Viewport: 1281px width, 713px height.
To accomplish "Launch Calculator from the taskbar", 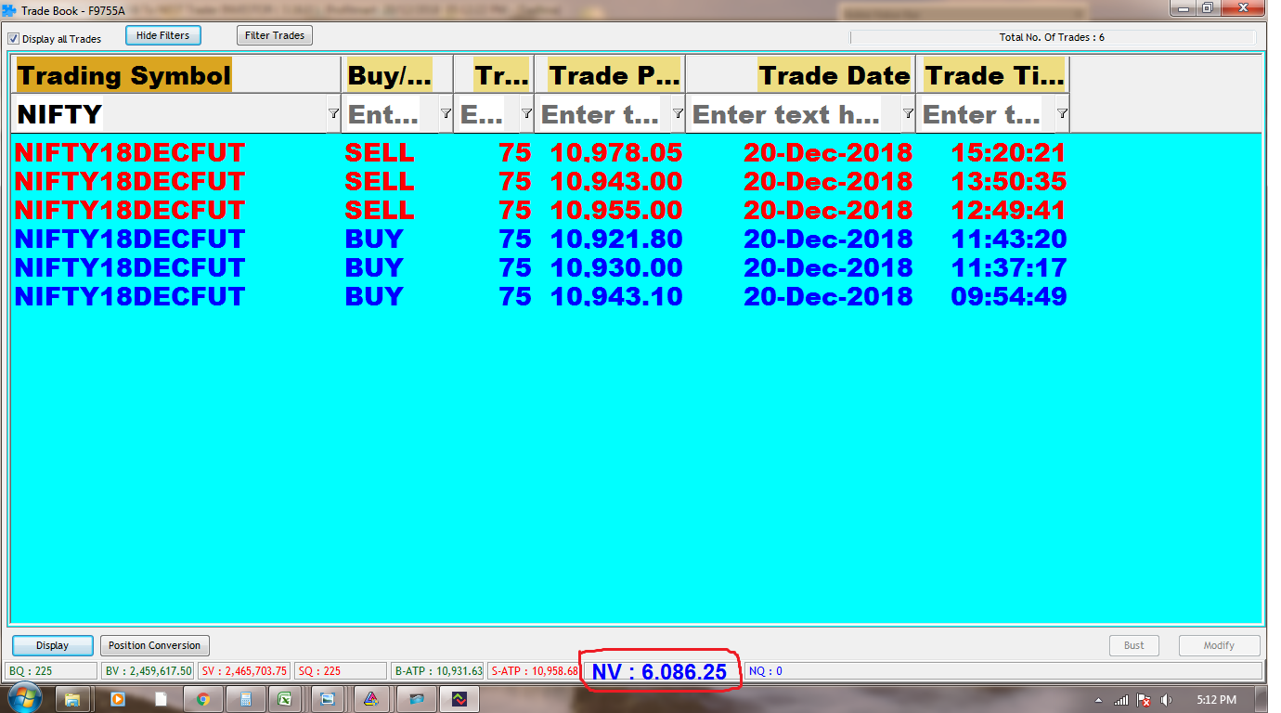I will (245, 699).
